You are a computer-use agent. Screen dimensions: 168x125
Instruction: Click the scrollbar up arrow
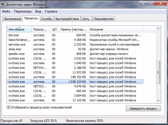click(158, 29)
